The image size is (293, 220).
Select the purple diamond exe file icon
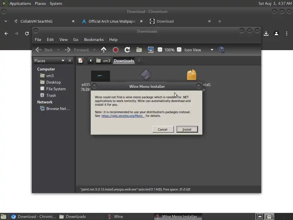click(146, 75)
